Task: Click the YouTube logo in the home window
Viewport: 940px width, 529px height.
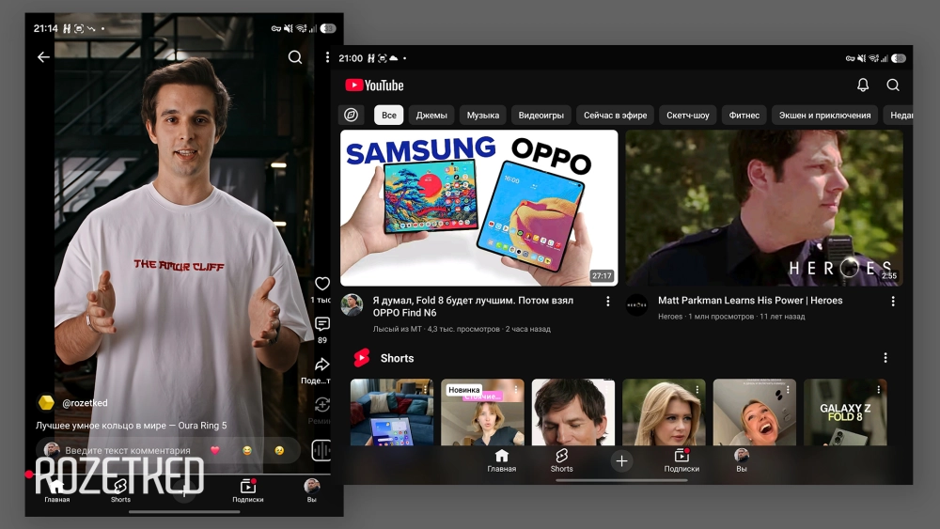Action: point(375,86)
